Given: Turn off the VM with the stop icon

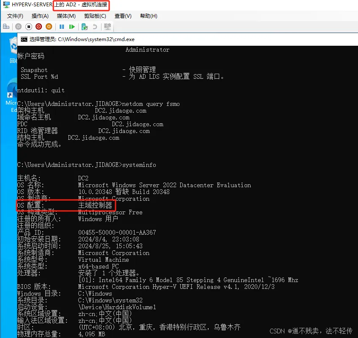Looking at the screenshot, I should pos(29,27).
